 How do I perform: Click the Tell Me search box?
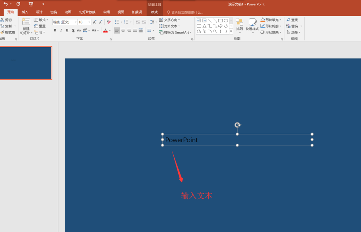[185, 12]
